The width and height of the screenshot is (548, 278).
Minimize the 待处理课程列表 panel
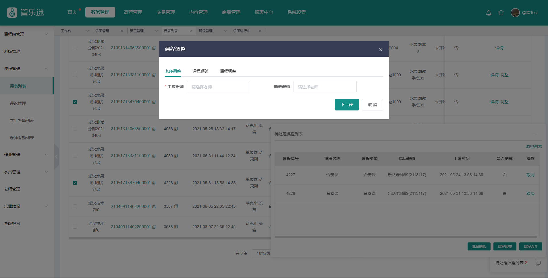click(533, 134)
